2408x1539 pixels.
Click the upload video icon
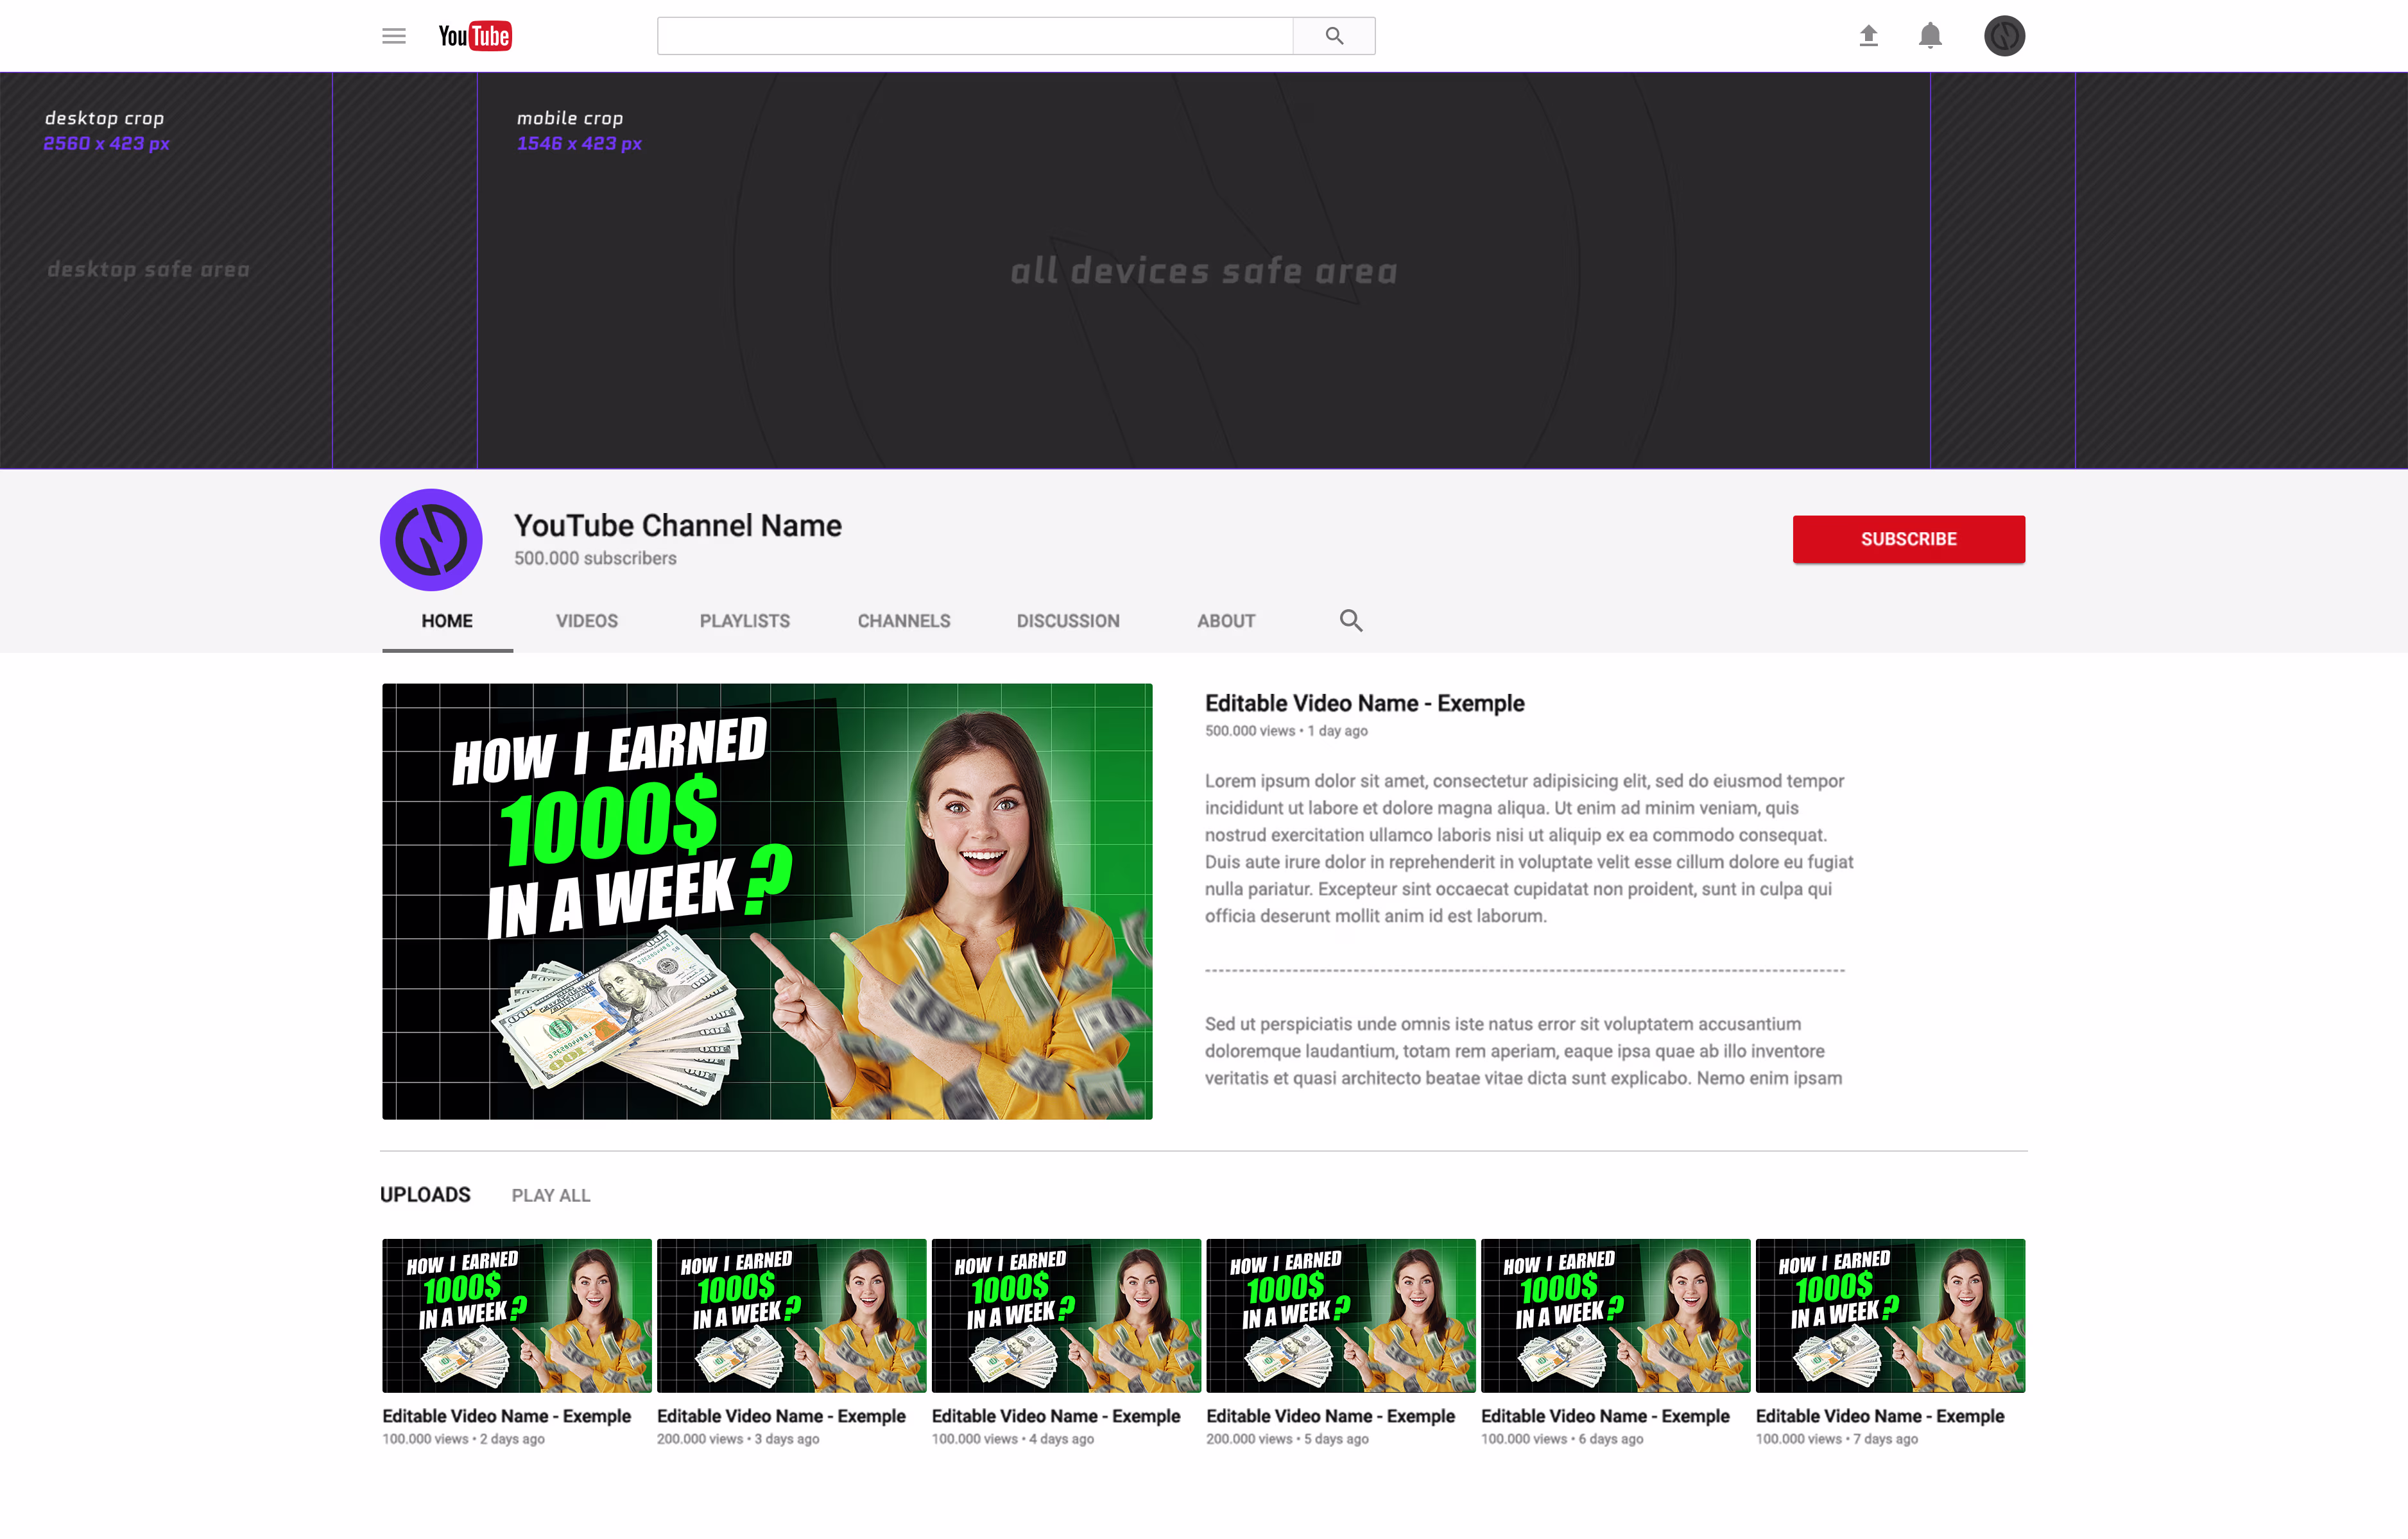click(x=1868, y=36)
